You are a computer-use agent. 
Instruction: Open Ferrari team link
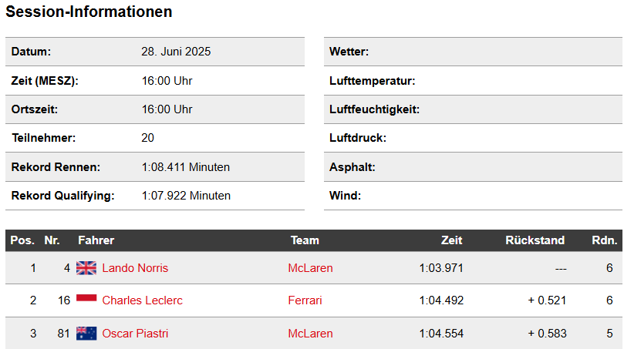305,300
